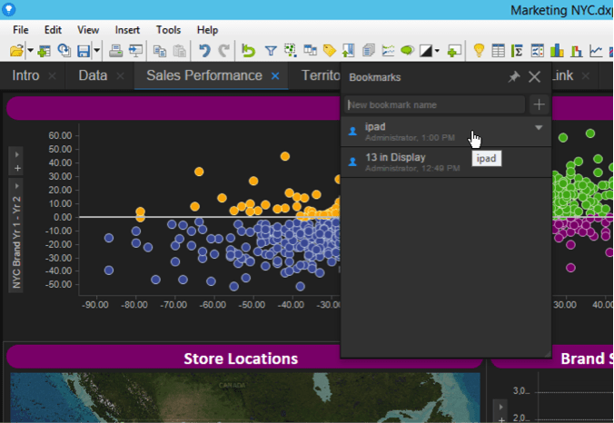
Task: Insert a line chart visualization
Action: [597, 51]
